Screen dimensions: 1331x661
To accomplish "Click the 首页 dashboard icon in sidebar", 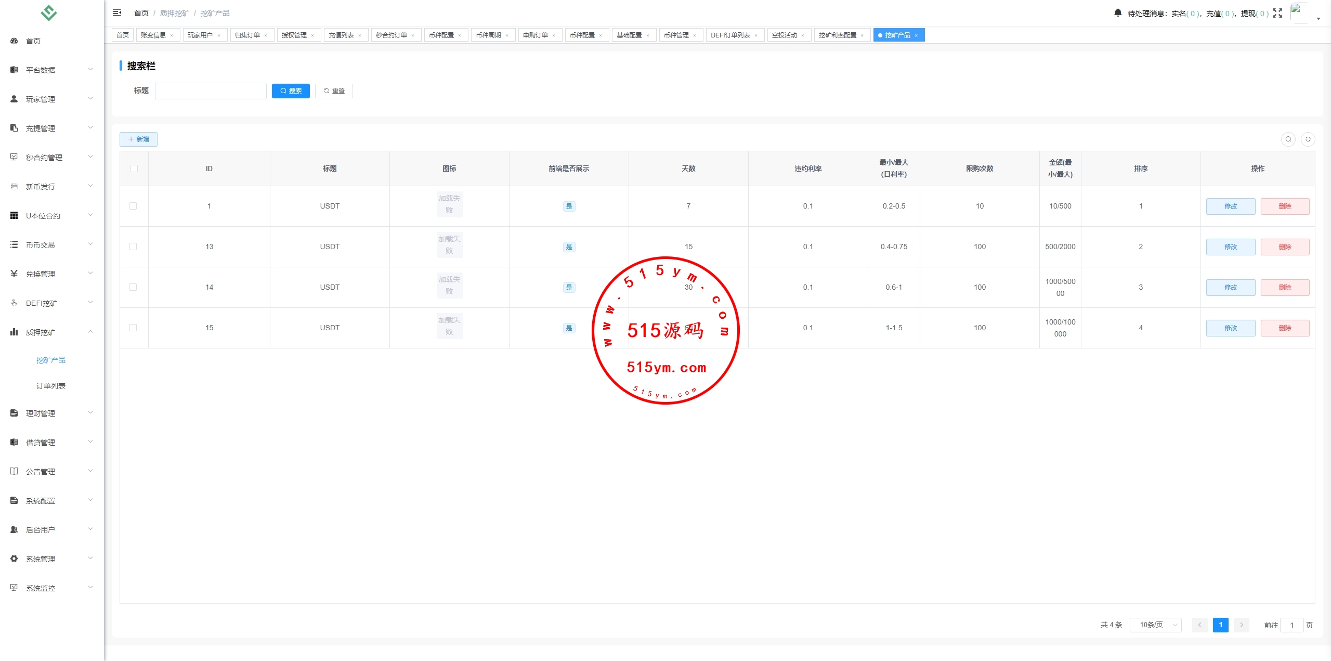I will (x=14, y=41).
